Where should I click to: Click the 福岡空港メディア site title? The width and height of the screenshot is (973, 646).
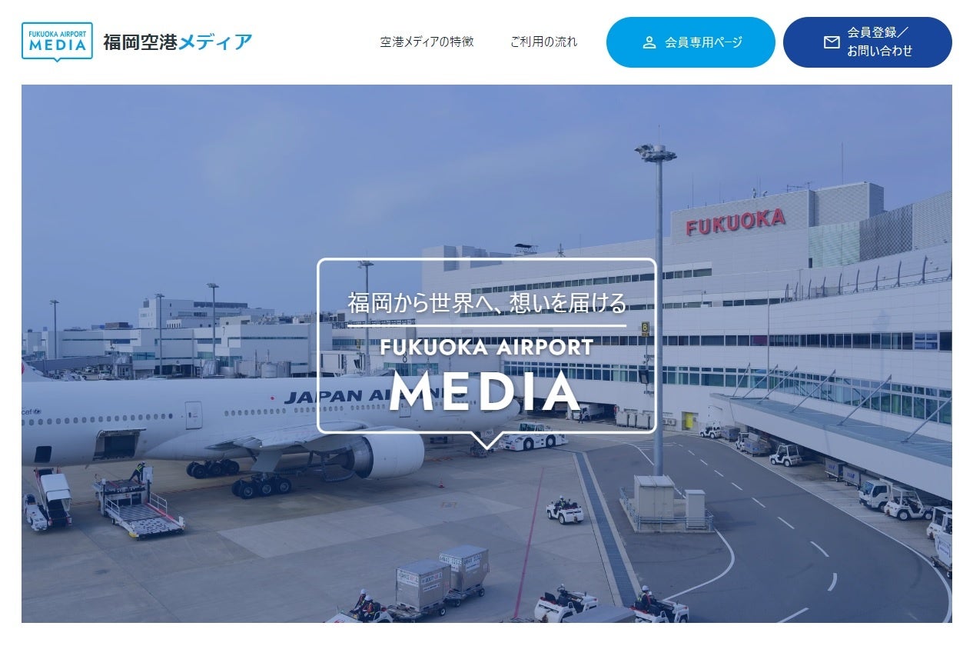(178, 42)
